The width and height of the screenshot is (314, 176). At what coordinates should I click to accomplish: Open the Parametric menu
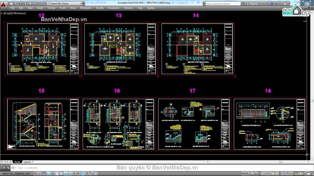[114, 8]
